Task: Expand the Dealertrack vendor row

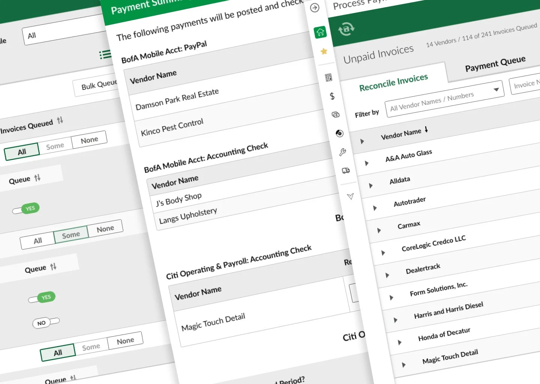Action: pos(387,275)
